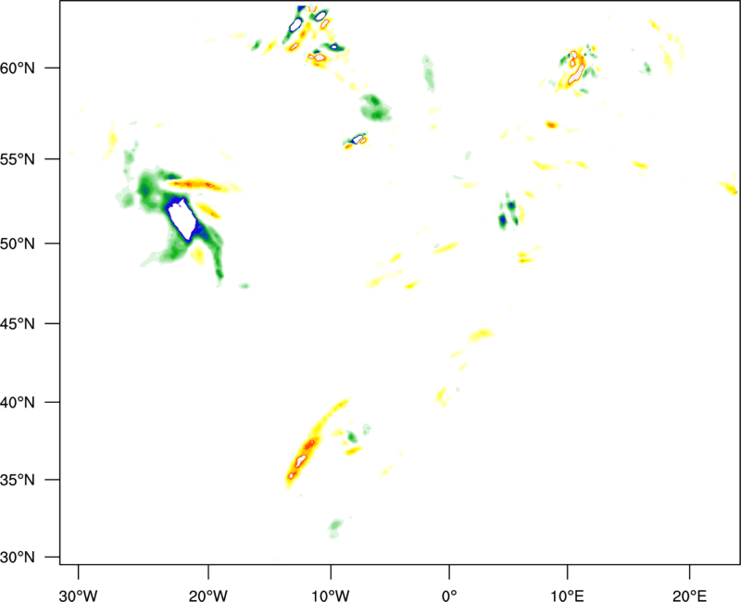Click the 60°N latitude axis label
The width and height of the screenshot is (741, 602).
click(18, 69)
